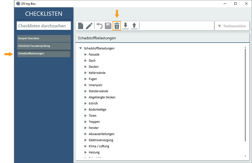Select Beispiel Checkliste in sidebar
This screenshot has width=252, height=163.
pos(44,38)
